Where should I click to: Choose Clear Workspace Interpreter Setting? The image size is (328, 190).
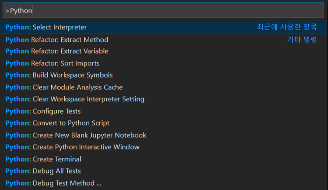point(75,99)
